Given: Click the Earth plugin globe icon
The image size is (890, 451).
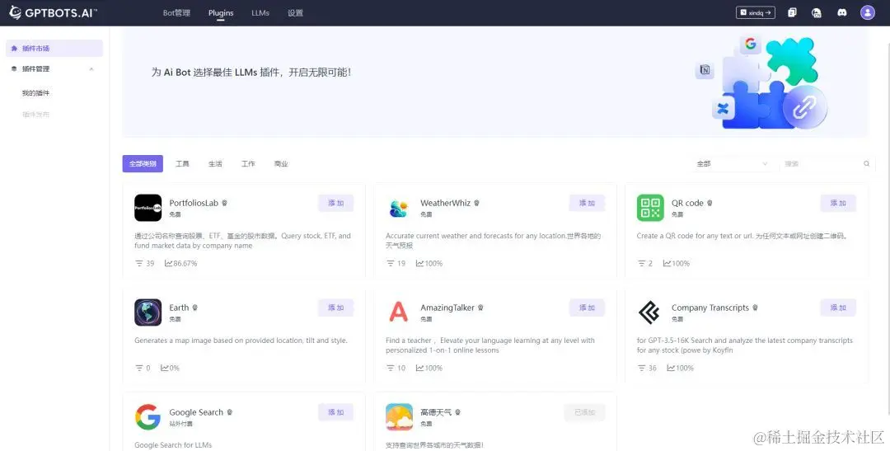Looking at the screenshot, I should click(148, 312).
